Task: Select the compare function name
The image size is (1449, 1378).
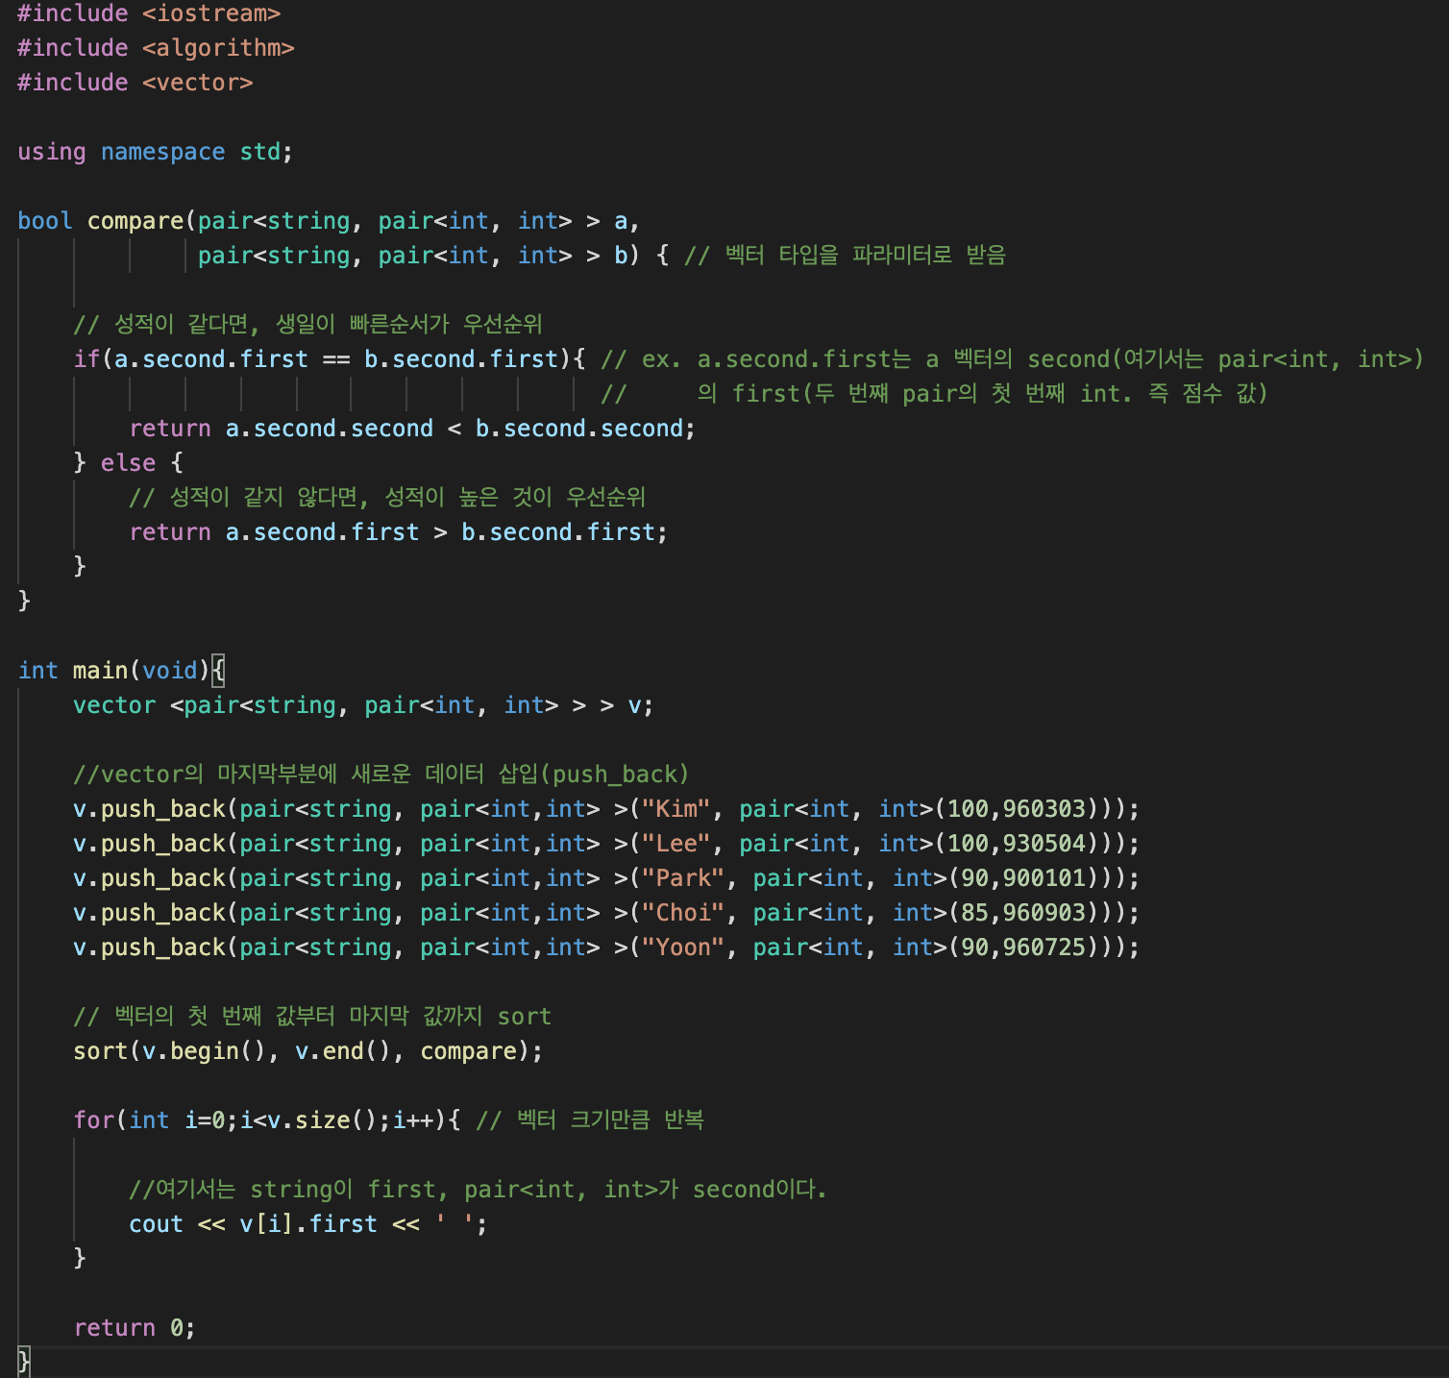Action: click(135, 220)
